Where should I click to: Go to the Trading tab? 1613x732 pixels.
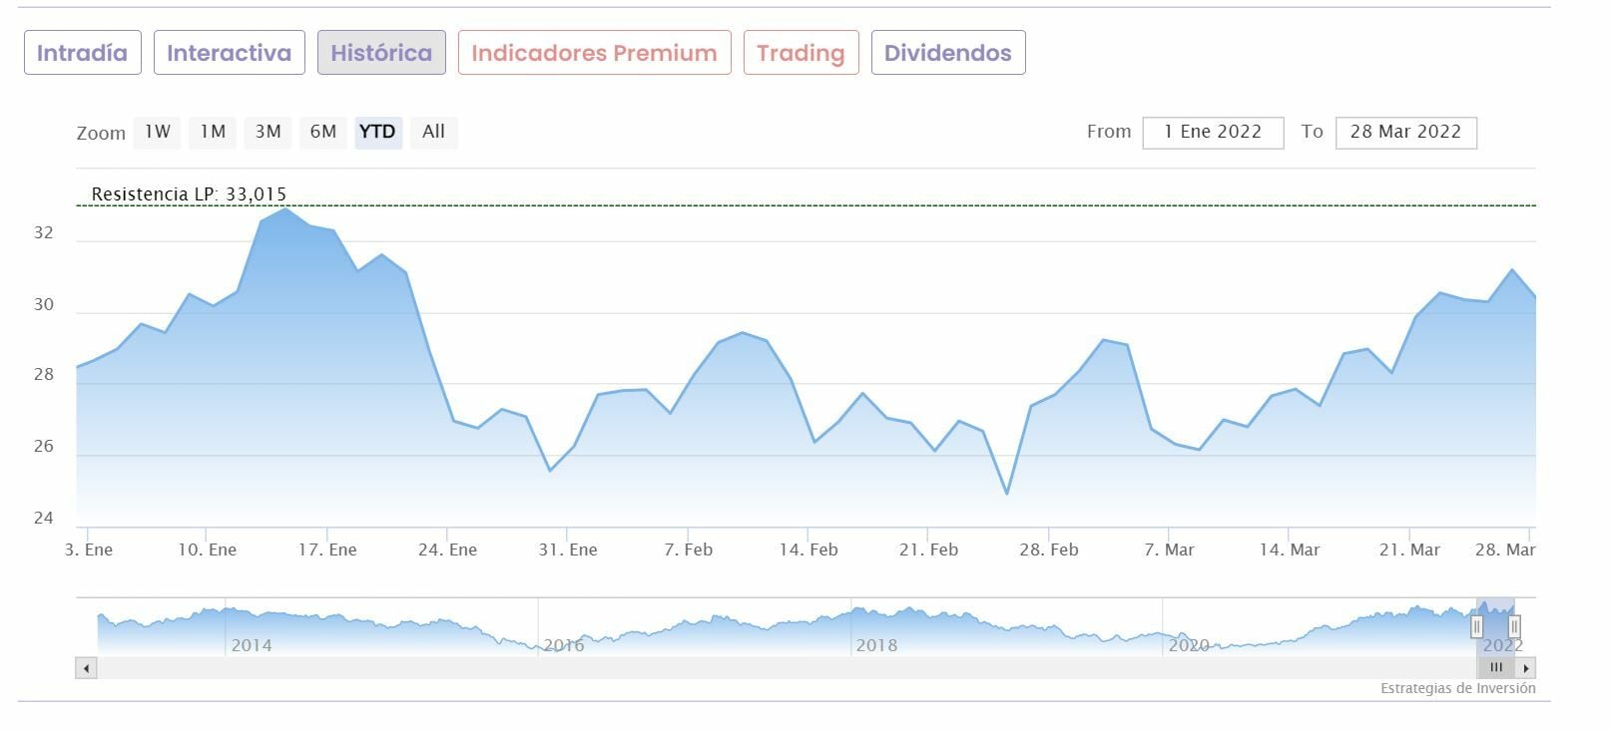tap(801, 53)
